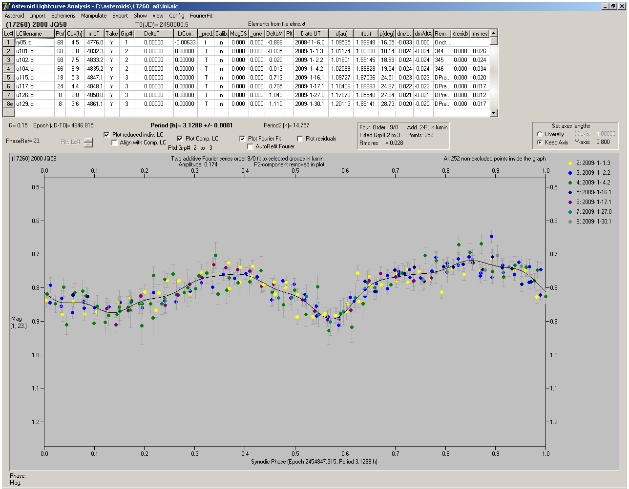This screenshot has height=489, width=629.
Task: Select row header 8e
Action: [9, 104]
